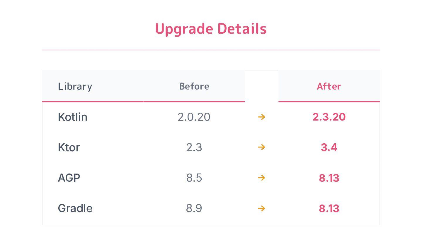Click Gradle's before version 8.9
Screen dimensions: 422x237
coord(194,208)
